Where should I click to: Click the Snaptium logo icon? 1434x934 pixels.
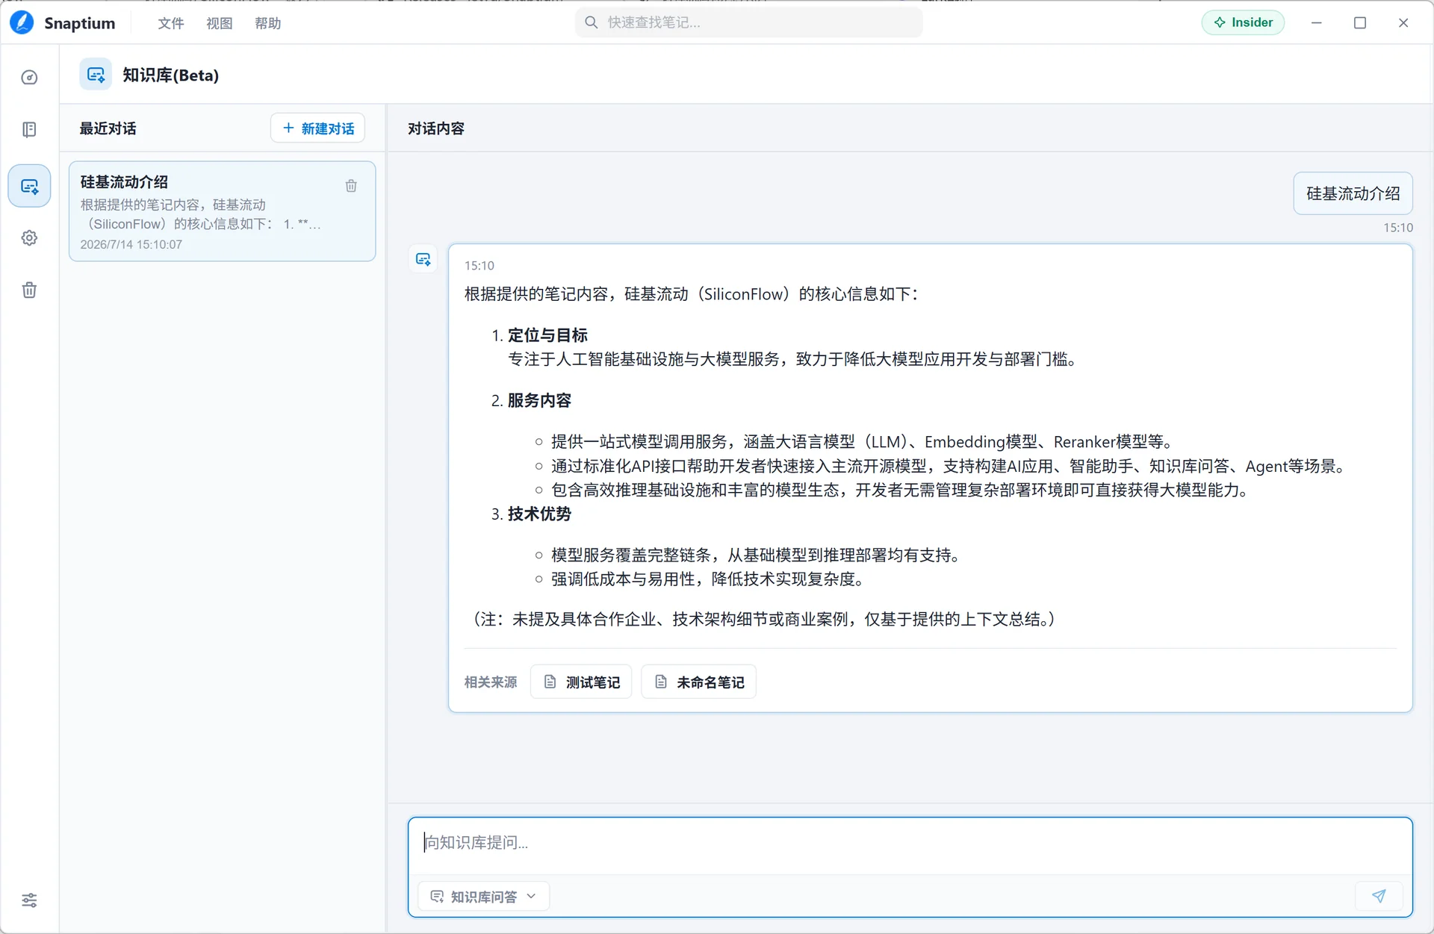pos(22,22)
